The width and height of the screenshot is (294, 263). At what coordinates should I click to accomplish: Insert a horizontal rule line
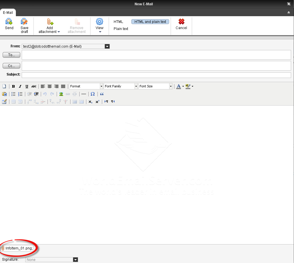pos(84,94)
